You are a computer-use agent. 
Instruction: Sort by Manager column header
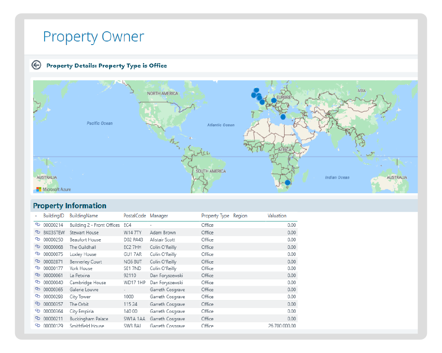point(159,216)
